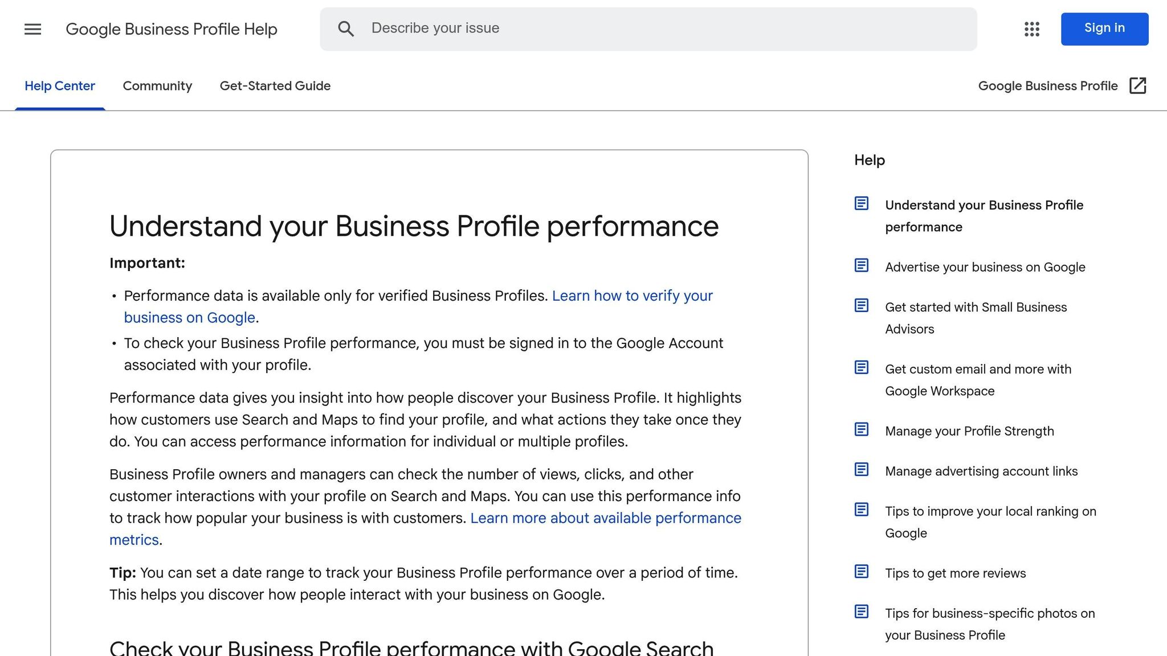
Task: Click the search magnifier icon
Action: tap(346, 28)
